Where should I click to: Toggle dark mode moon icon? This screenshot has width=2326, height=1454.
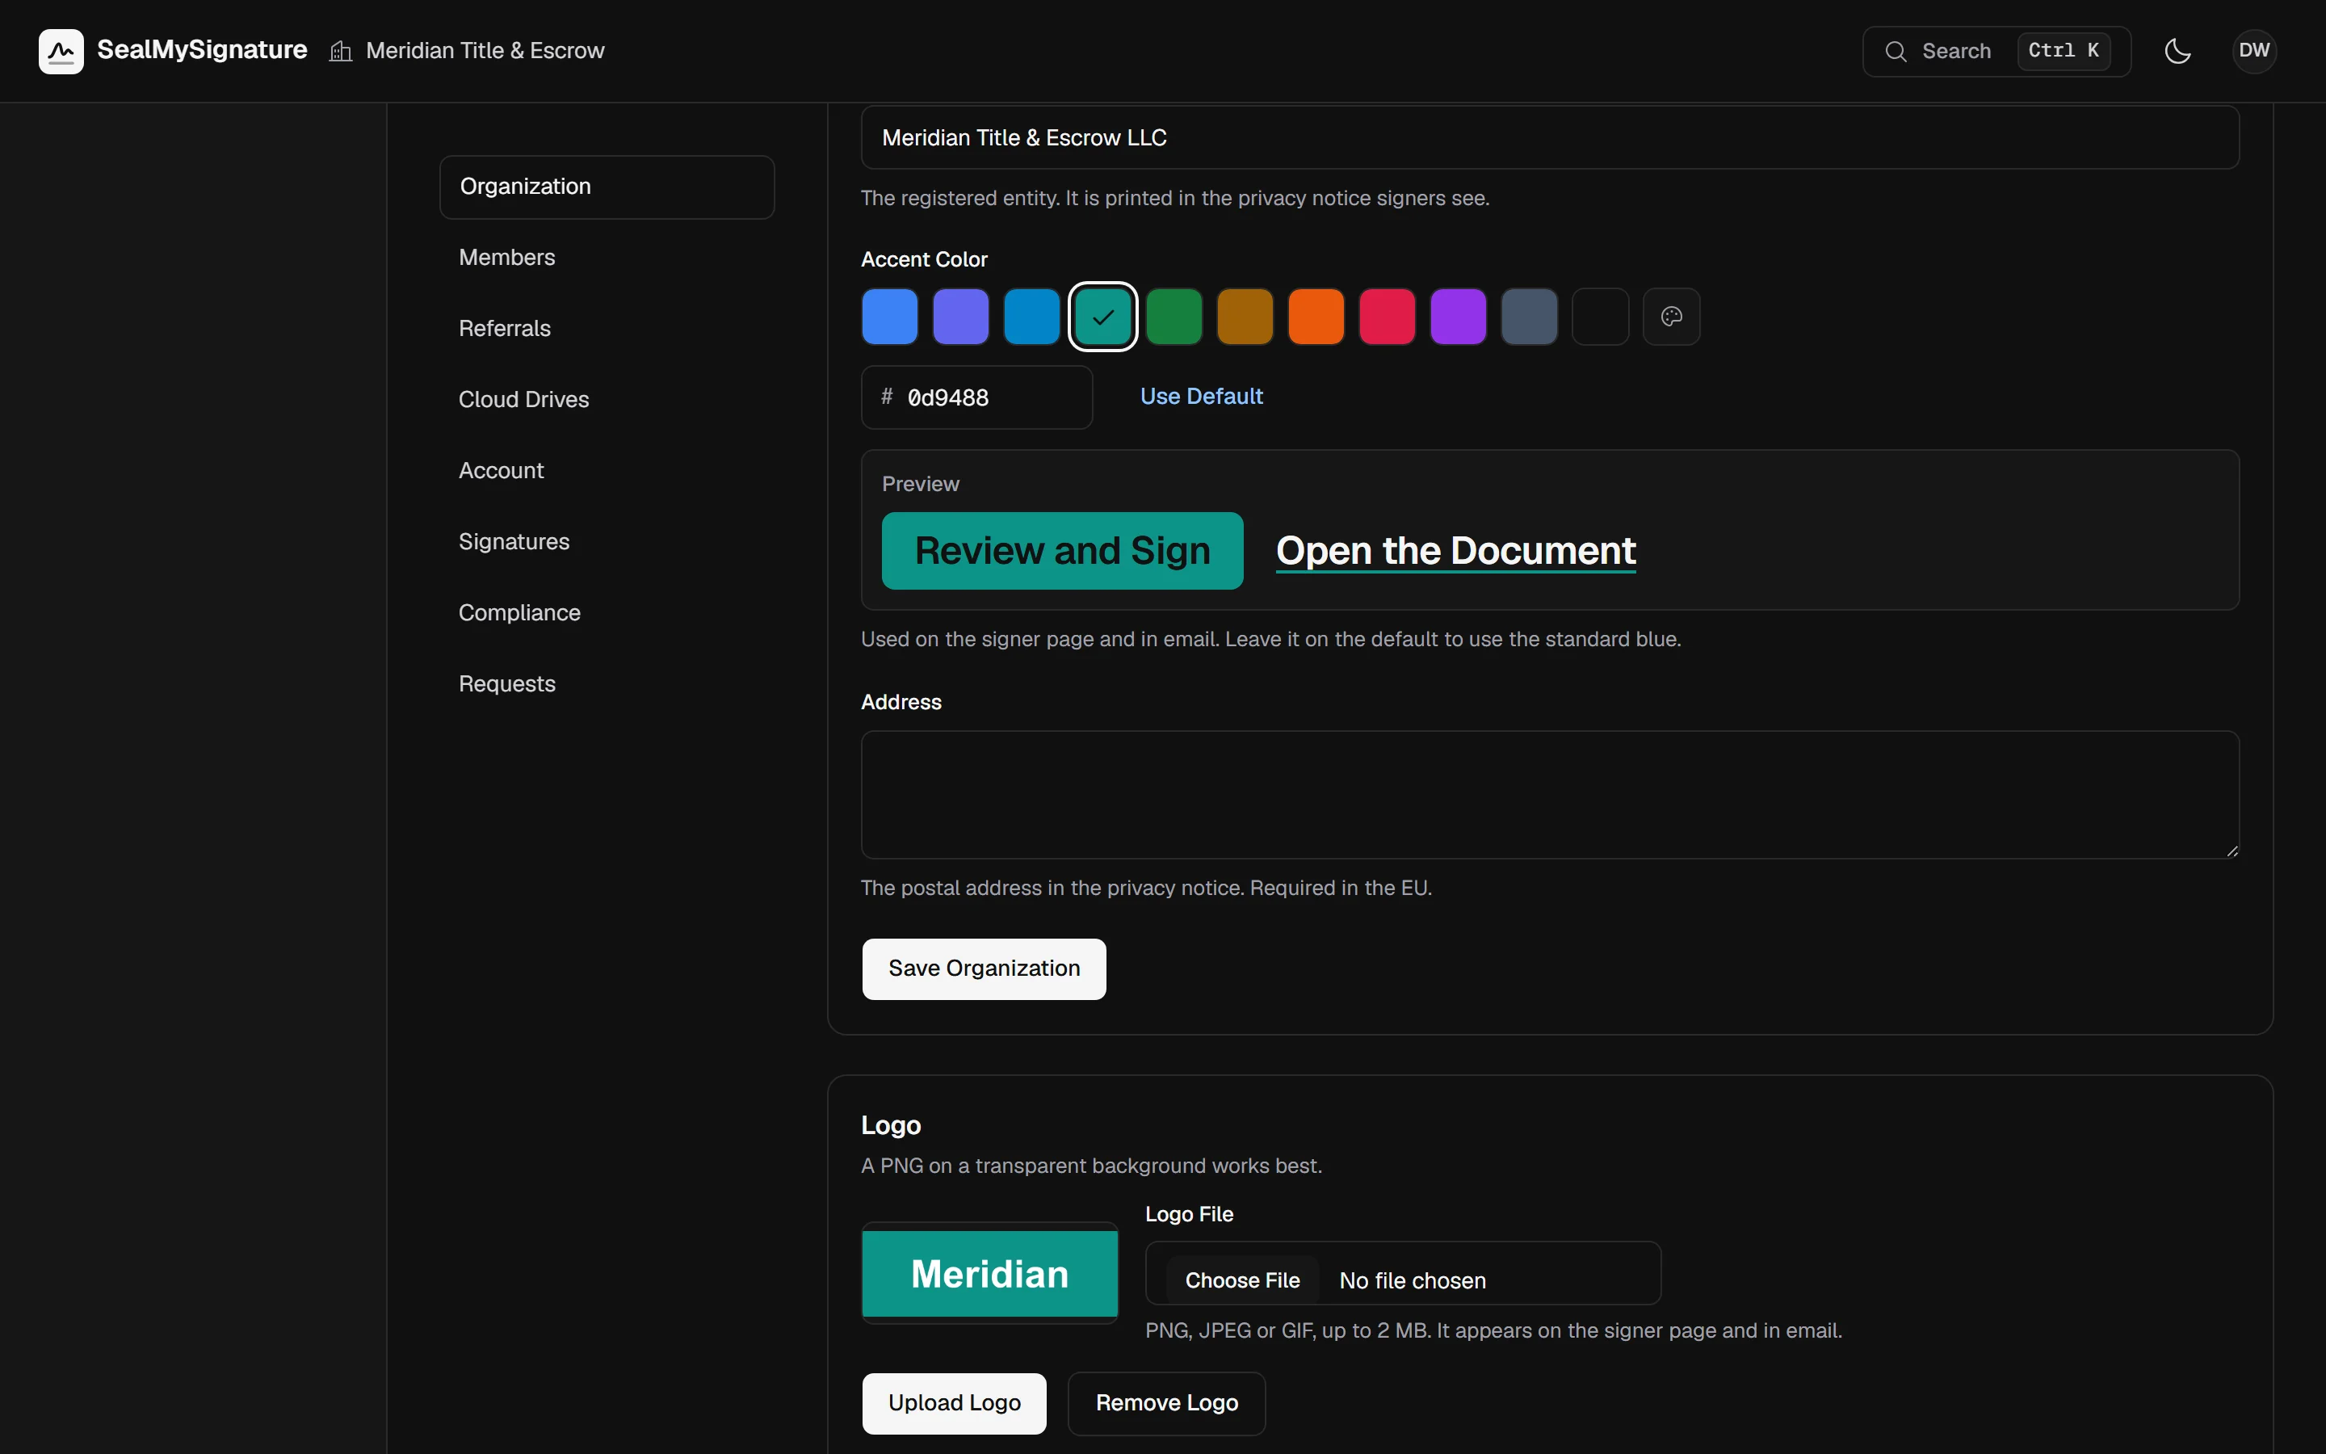[2177, 51]
